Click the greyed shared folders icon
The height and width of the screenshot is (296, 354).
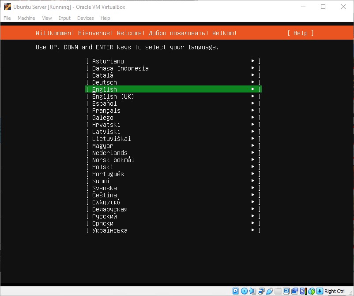[x=278, y=291]
